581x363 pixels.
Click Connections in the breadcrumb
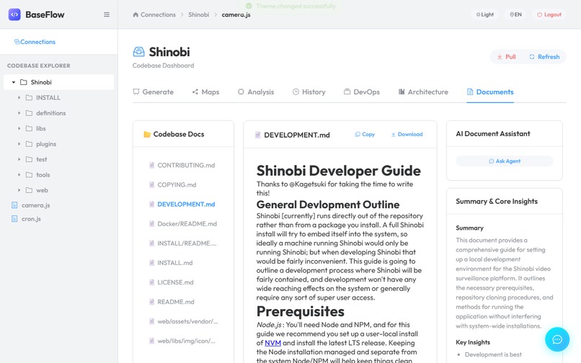click(158, 15)
